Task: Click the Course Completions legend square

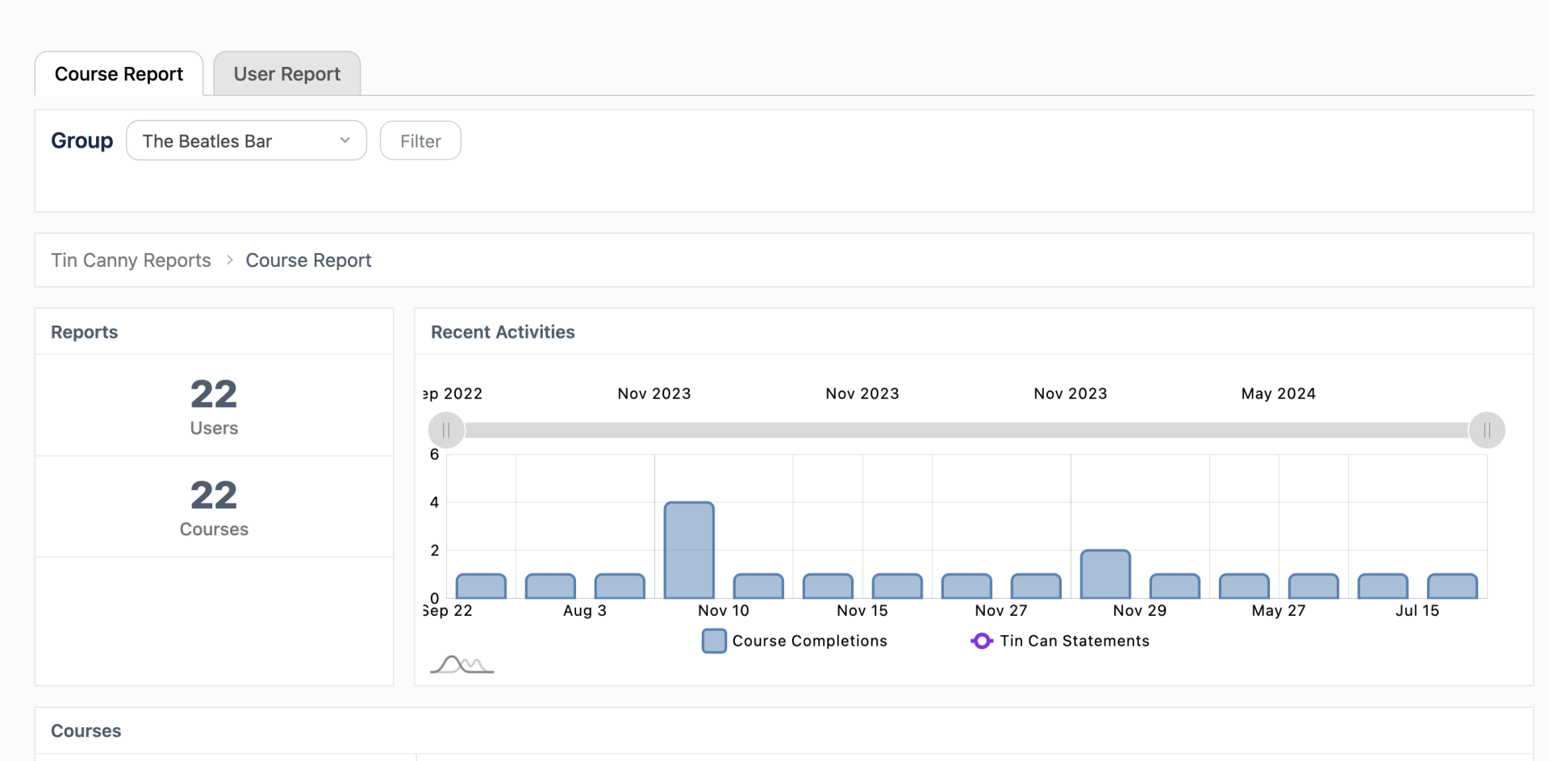Action: (714, 641)
